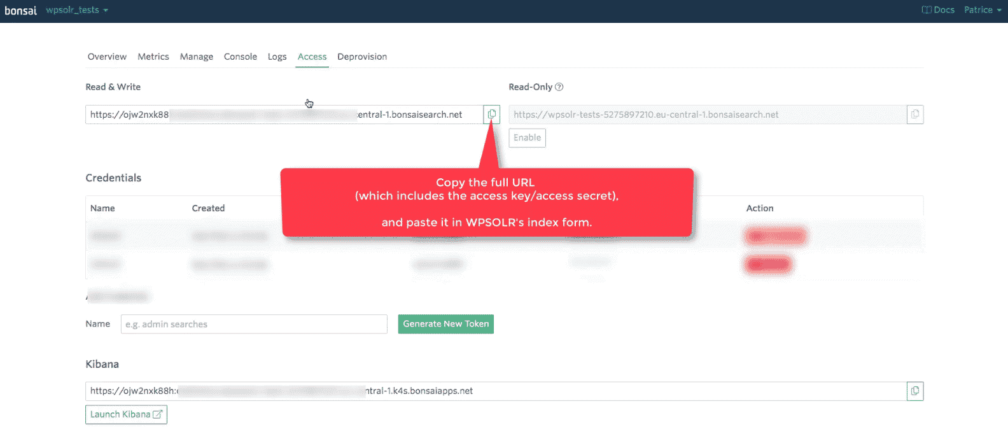Click the Name column header
This screenshot has height=436, width=1008.
point(102,208)
